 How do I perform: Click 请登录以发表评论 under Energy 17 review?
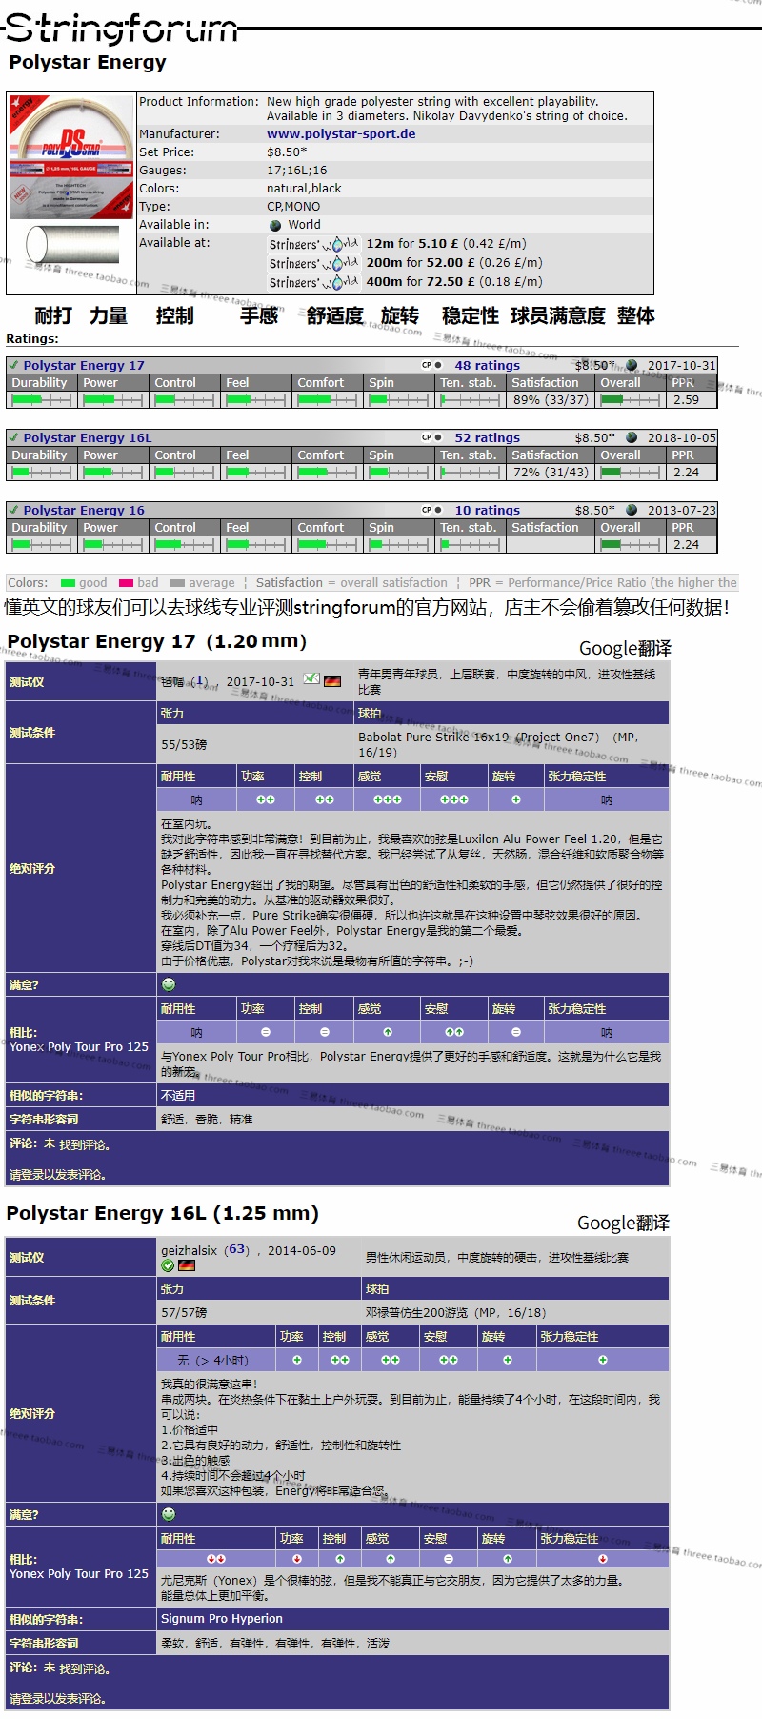[57, 1174]
